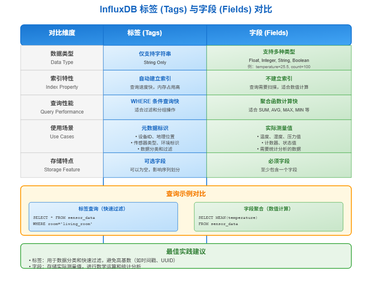Click the "对比维度" header cell
This screenshot has width=372, height=289.
pyautogui.click(x=61, y=35)
